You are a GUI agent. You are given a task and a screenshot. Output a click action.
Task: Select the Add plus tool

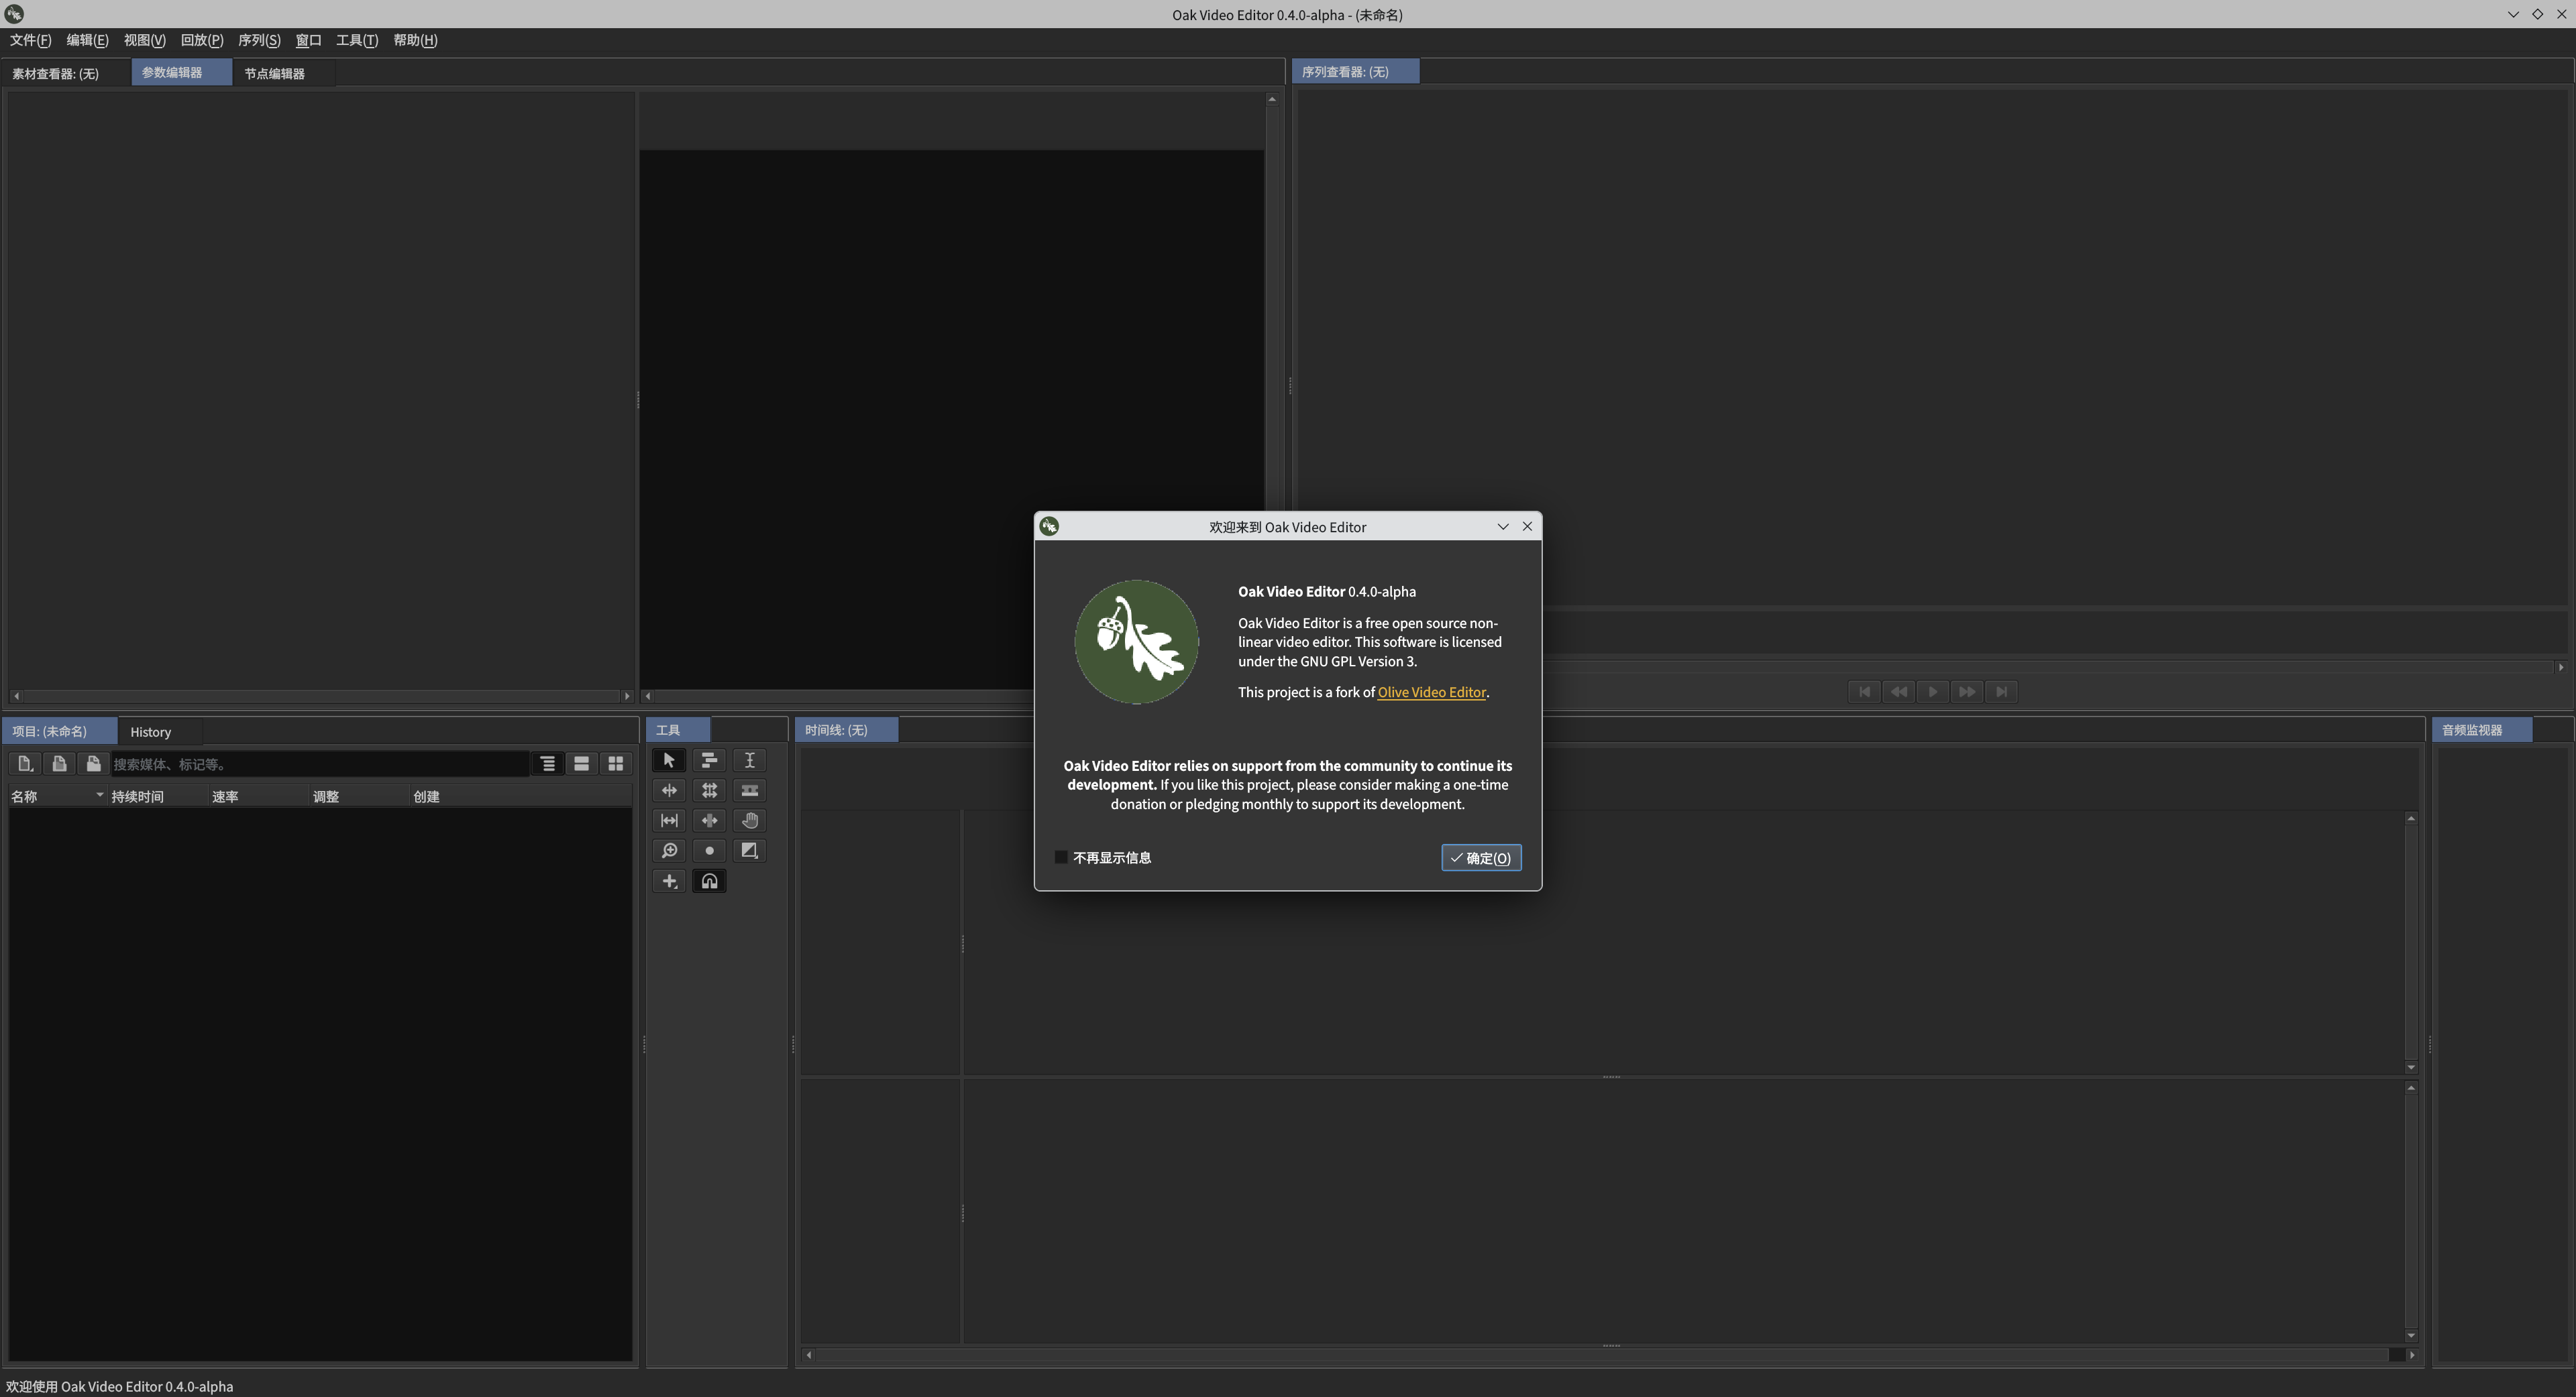pos(669,880)
